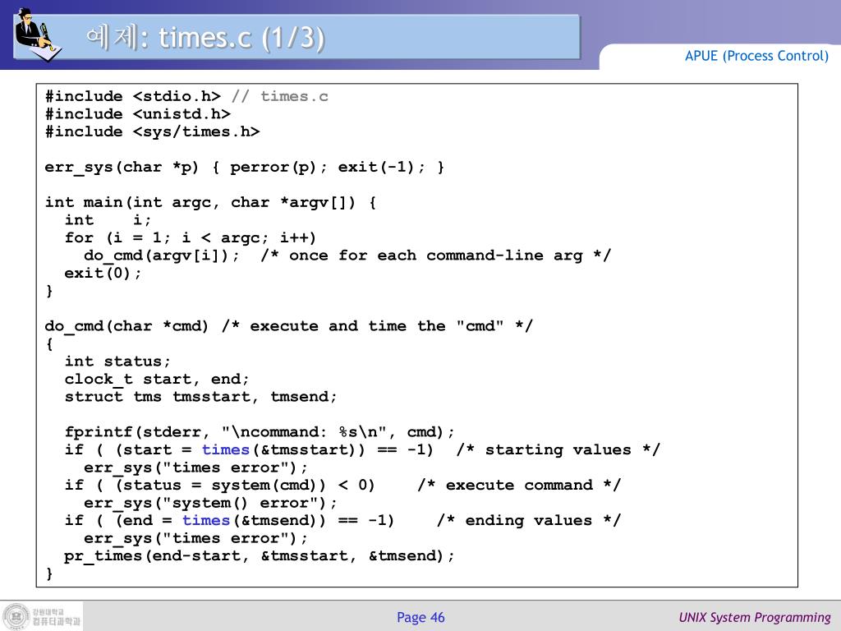Click blue 'times' in '&tmsstart' line
Screen dimensions: 841x631
pos(226,449)
